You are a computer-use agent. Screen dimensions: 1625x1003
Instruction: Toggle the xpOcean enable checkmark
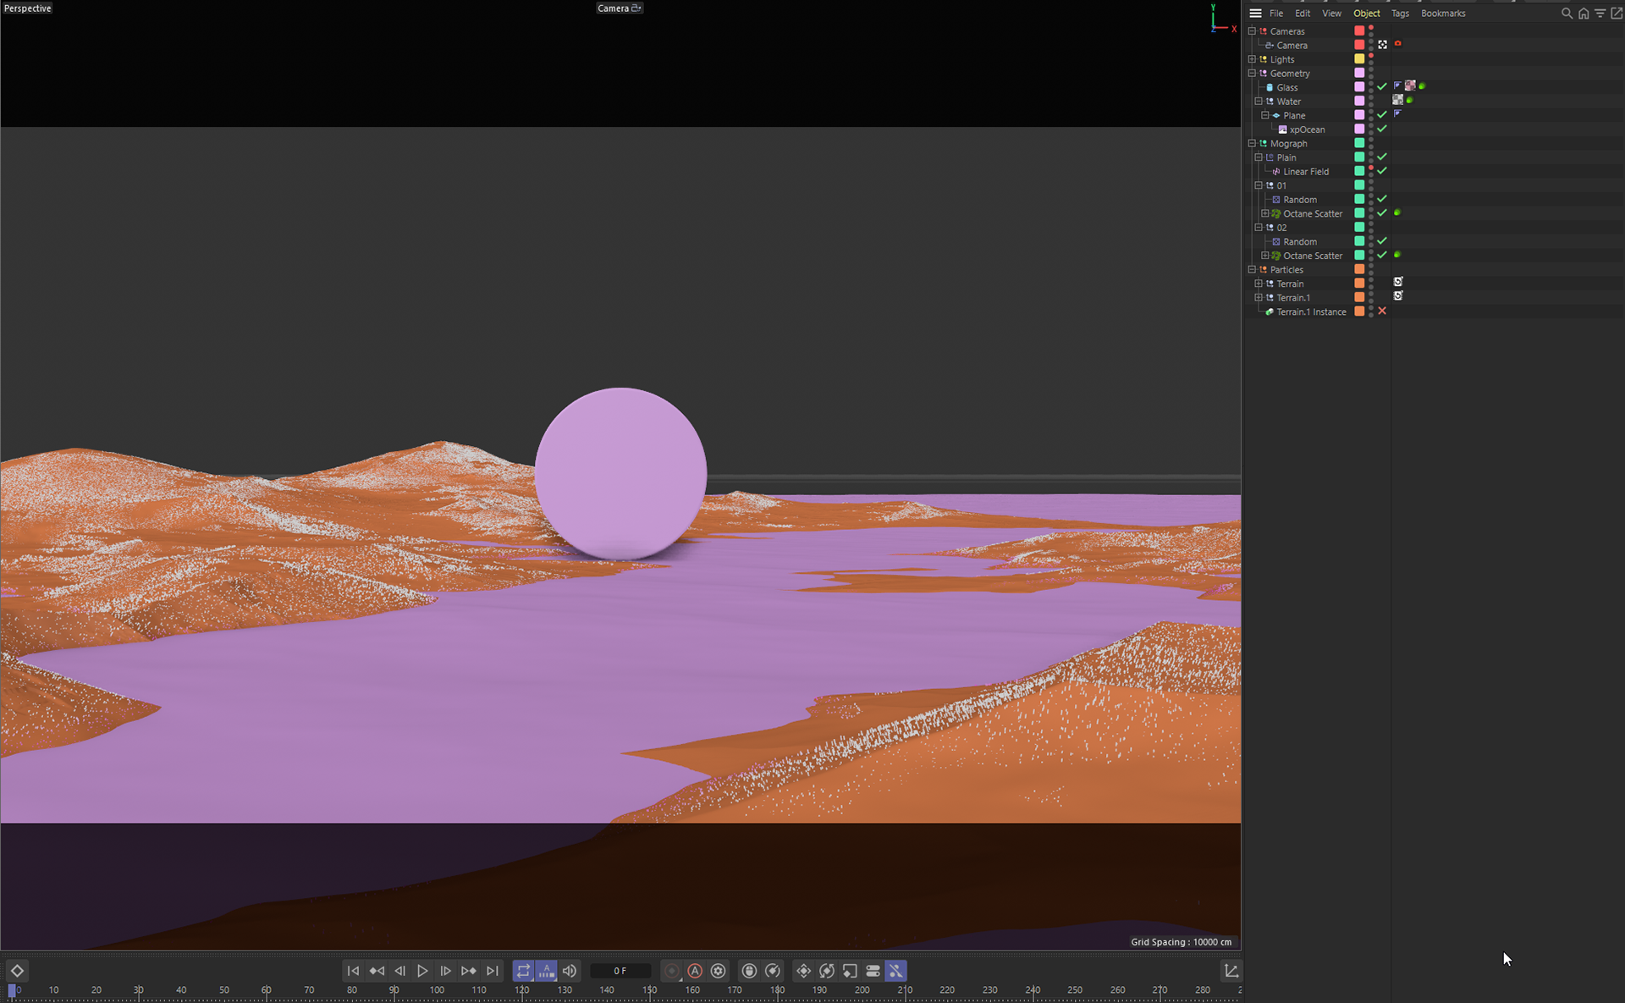click(1382, 129)
